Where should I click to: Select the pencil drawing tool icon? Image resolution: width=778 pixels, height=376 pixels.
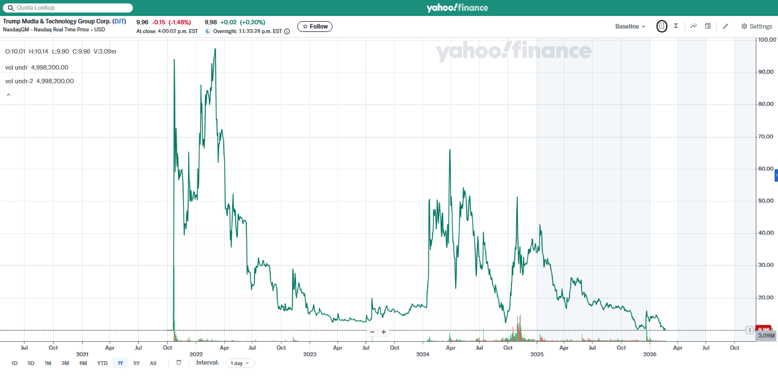726,26
